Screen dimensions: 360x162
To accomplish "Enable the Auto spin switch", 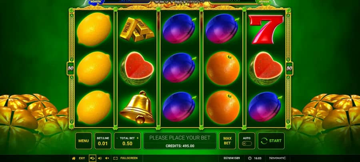I will (x=247, y=144).
